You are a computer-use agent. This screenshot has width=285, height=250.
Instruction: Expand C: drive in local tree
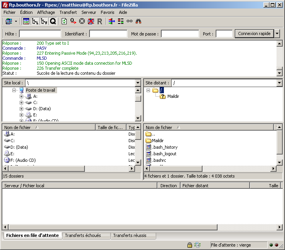(x=21, y=102)
